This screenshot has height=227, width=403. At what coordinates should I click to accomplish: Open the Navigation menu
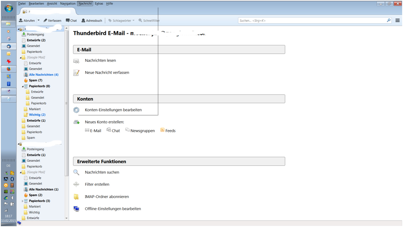pos(67,4)
